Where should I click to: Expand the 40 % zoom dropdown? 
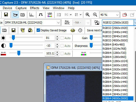[109, 15]
